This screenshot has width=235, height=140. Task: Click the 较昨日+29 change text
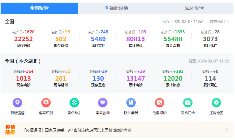pos(135,71)
